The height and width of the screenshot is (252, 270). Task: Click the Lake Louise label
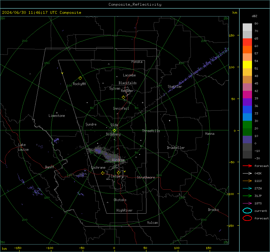[23, 147]
